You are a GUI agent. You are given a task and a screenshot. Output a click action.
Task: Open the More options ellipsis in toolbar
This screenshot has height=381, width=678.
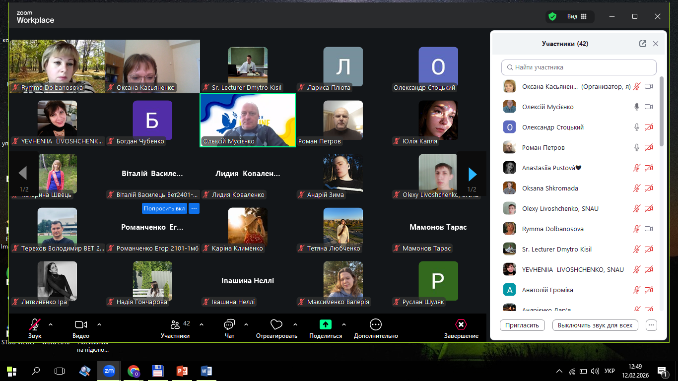tap(376, 325)
